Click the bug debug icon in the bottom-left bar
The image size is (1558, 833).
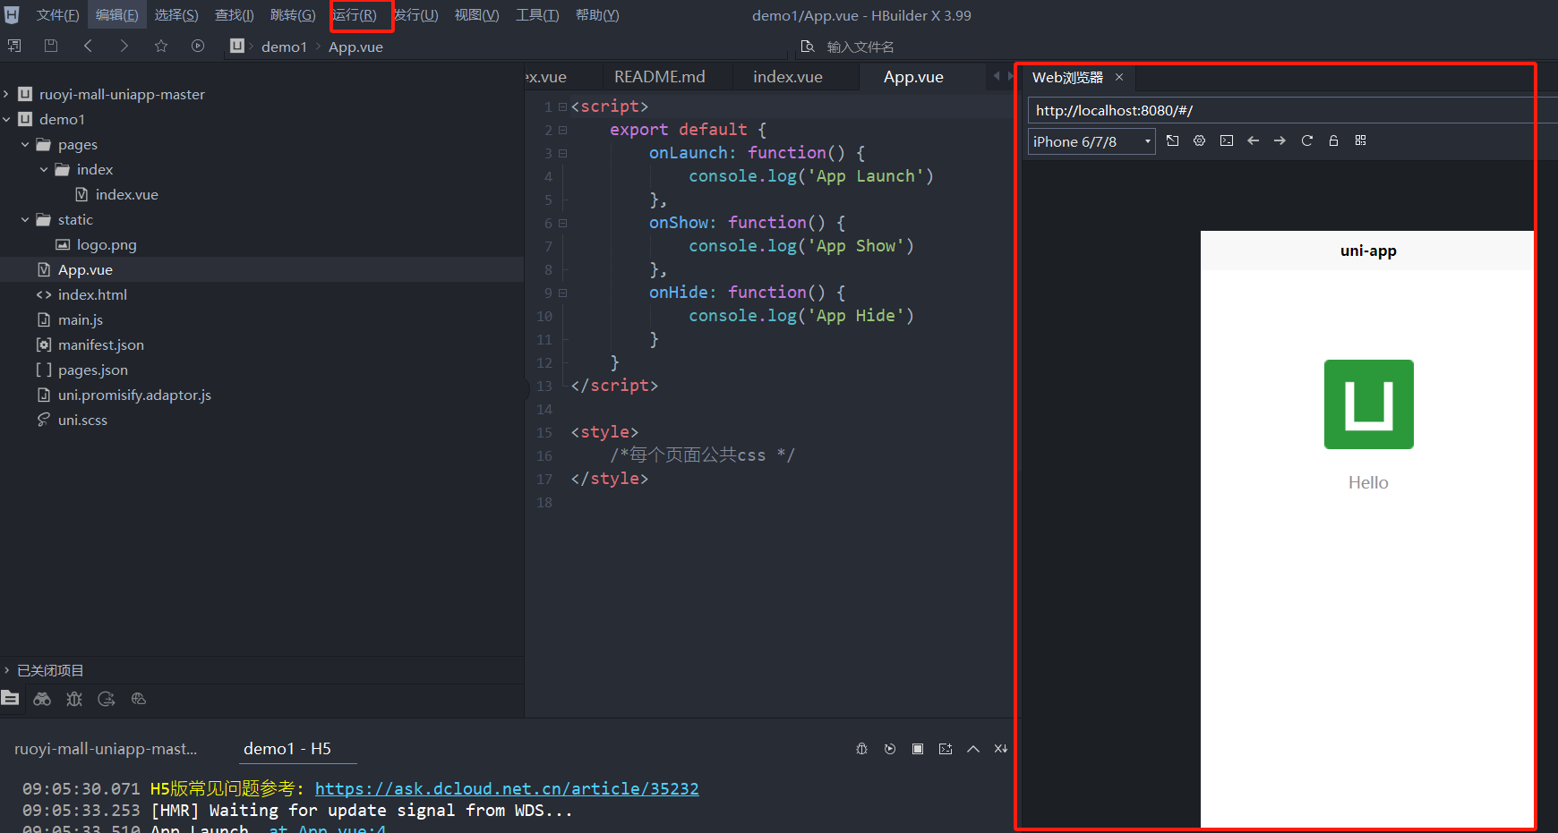tap(74, 699)
